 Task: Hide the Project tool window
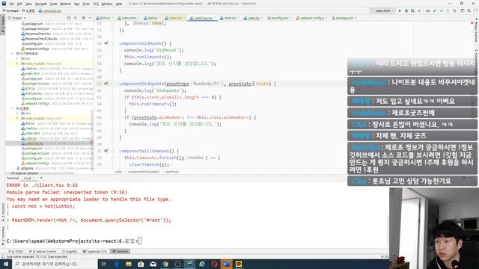[90, 18]
